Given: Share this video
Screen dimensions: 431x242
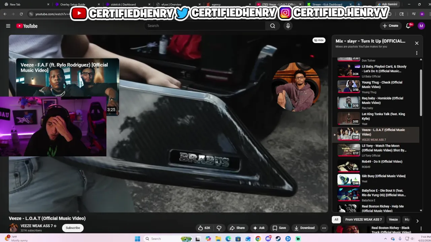Looking at the screenshot, I should click(237, 228).
